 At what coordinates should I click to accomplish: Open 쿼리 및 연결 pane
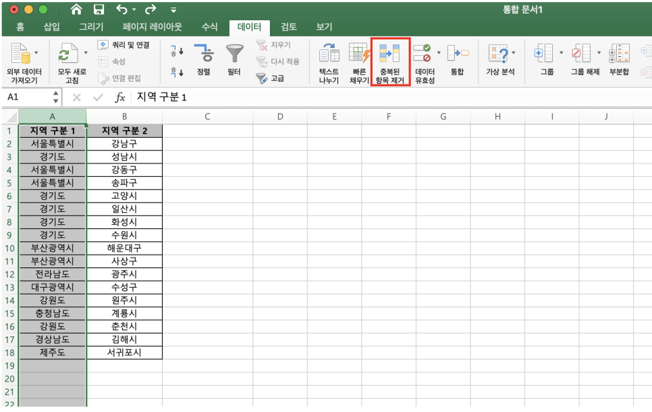coord(124,45)
